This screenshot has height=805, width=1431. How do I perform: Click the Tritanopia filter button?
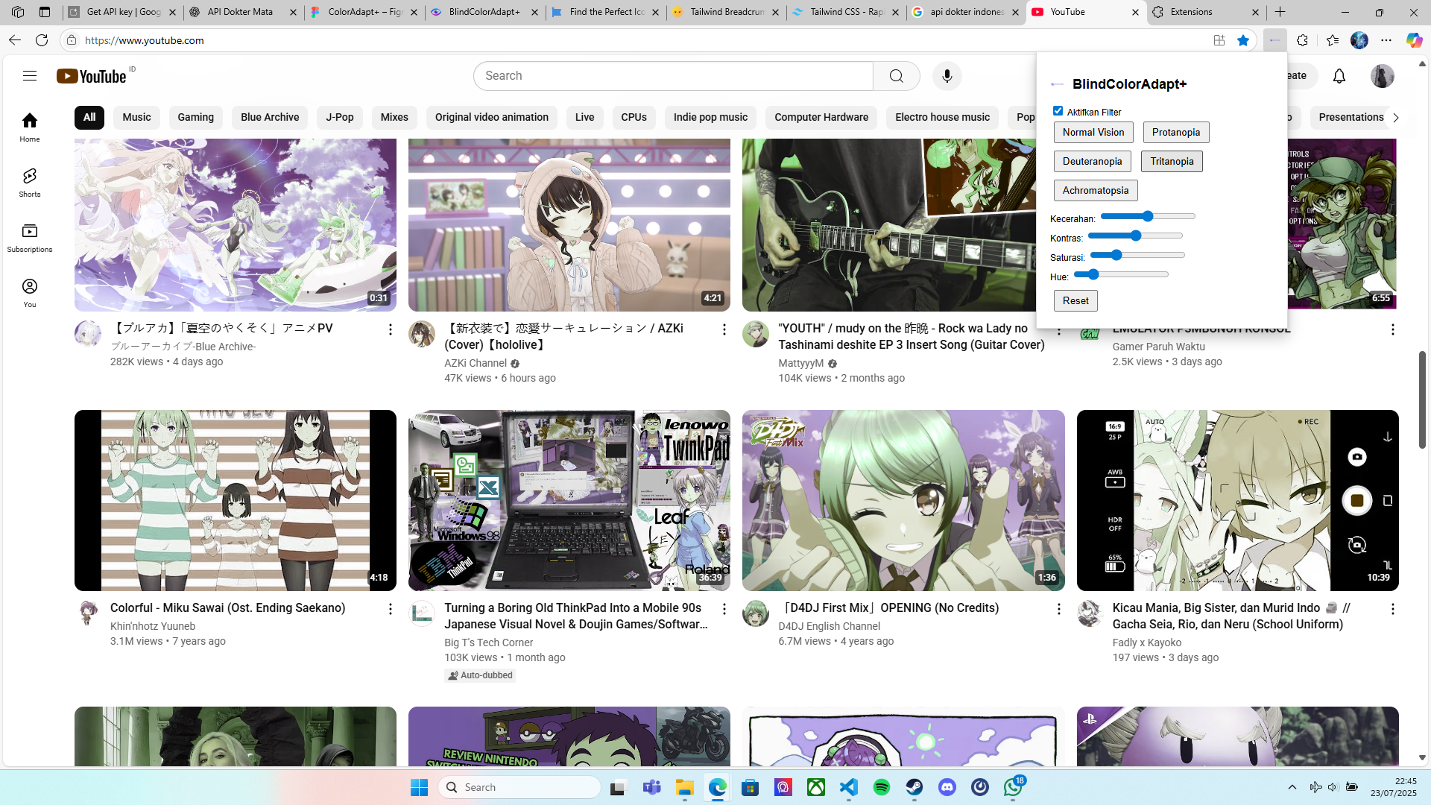coord(1172,162)
